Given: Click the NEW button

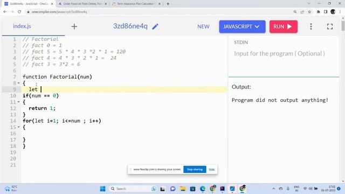Looking at the screenshot, I should coord(203,26).
